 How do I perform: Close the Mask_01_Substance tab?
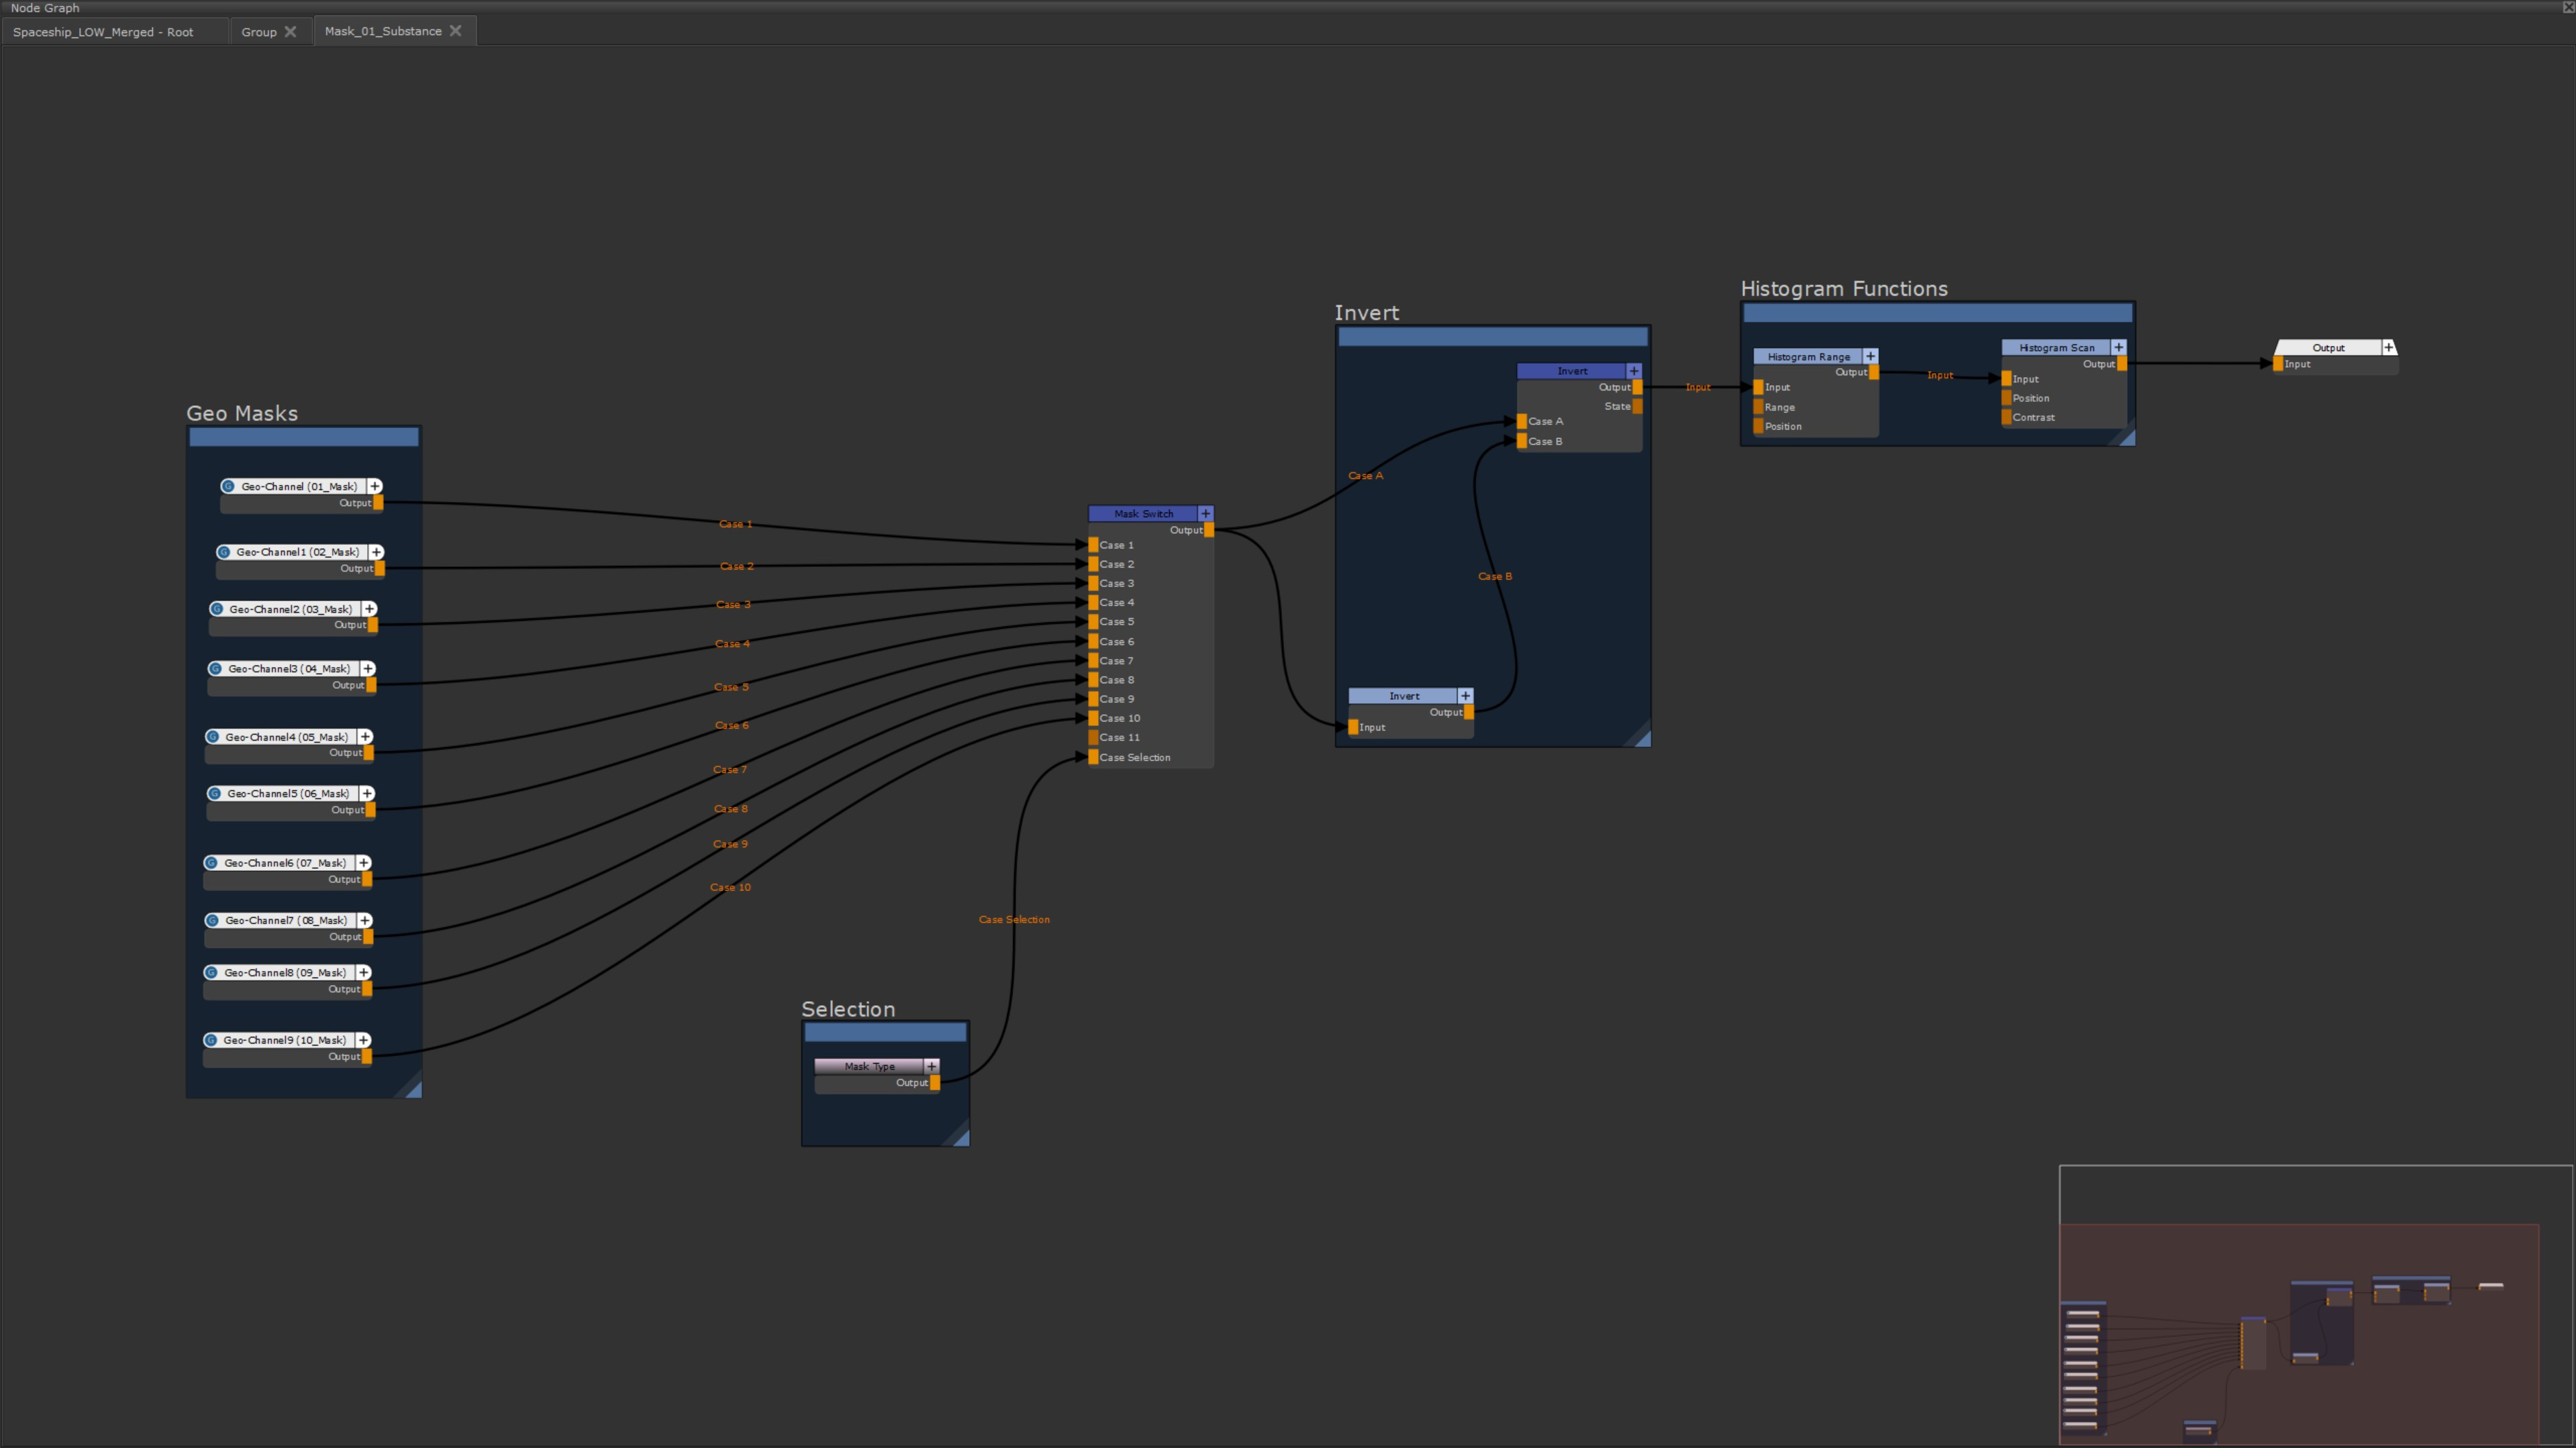coord(456,31)
